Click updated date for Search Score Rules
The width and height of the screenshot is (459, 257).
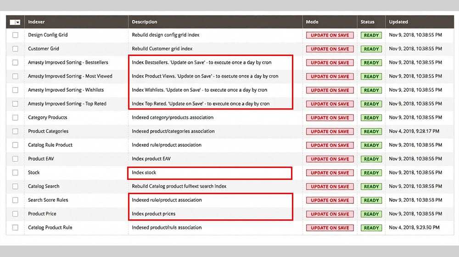point(415,200)
